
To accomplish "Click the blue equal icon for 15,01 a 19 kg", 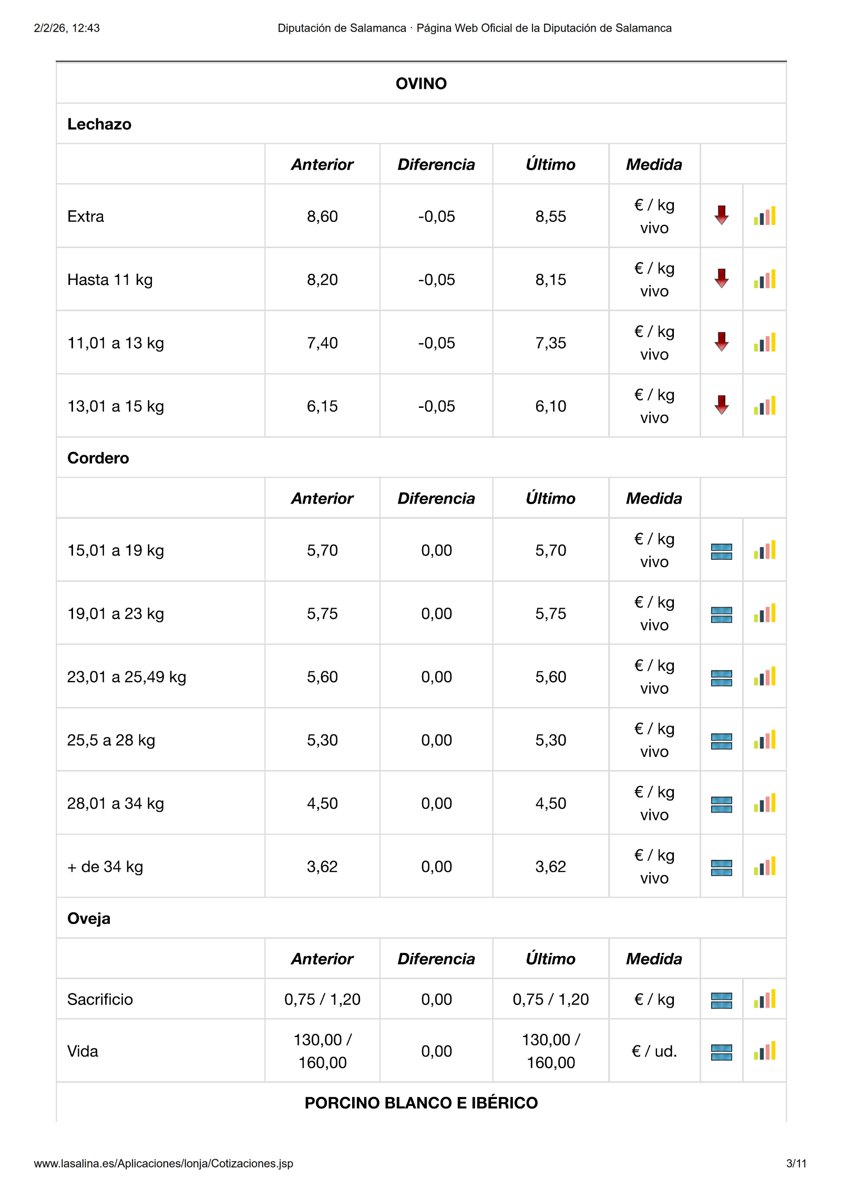I will point(721,551).
